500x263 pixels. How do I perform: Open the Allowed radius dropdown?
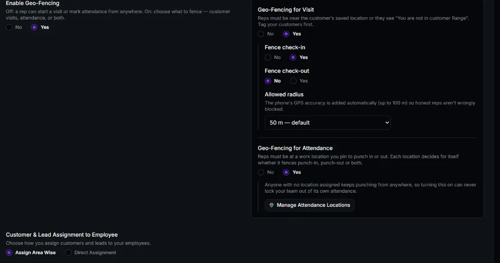(x=328, y=122)
